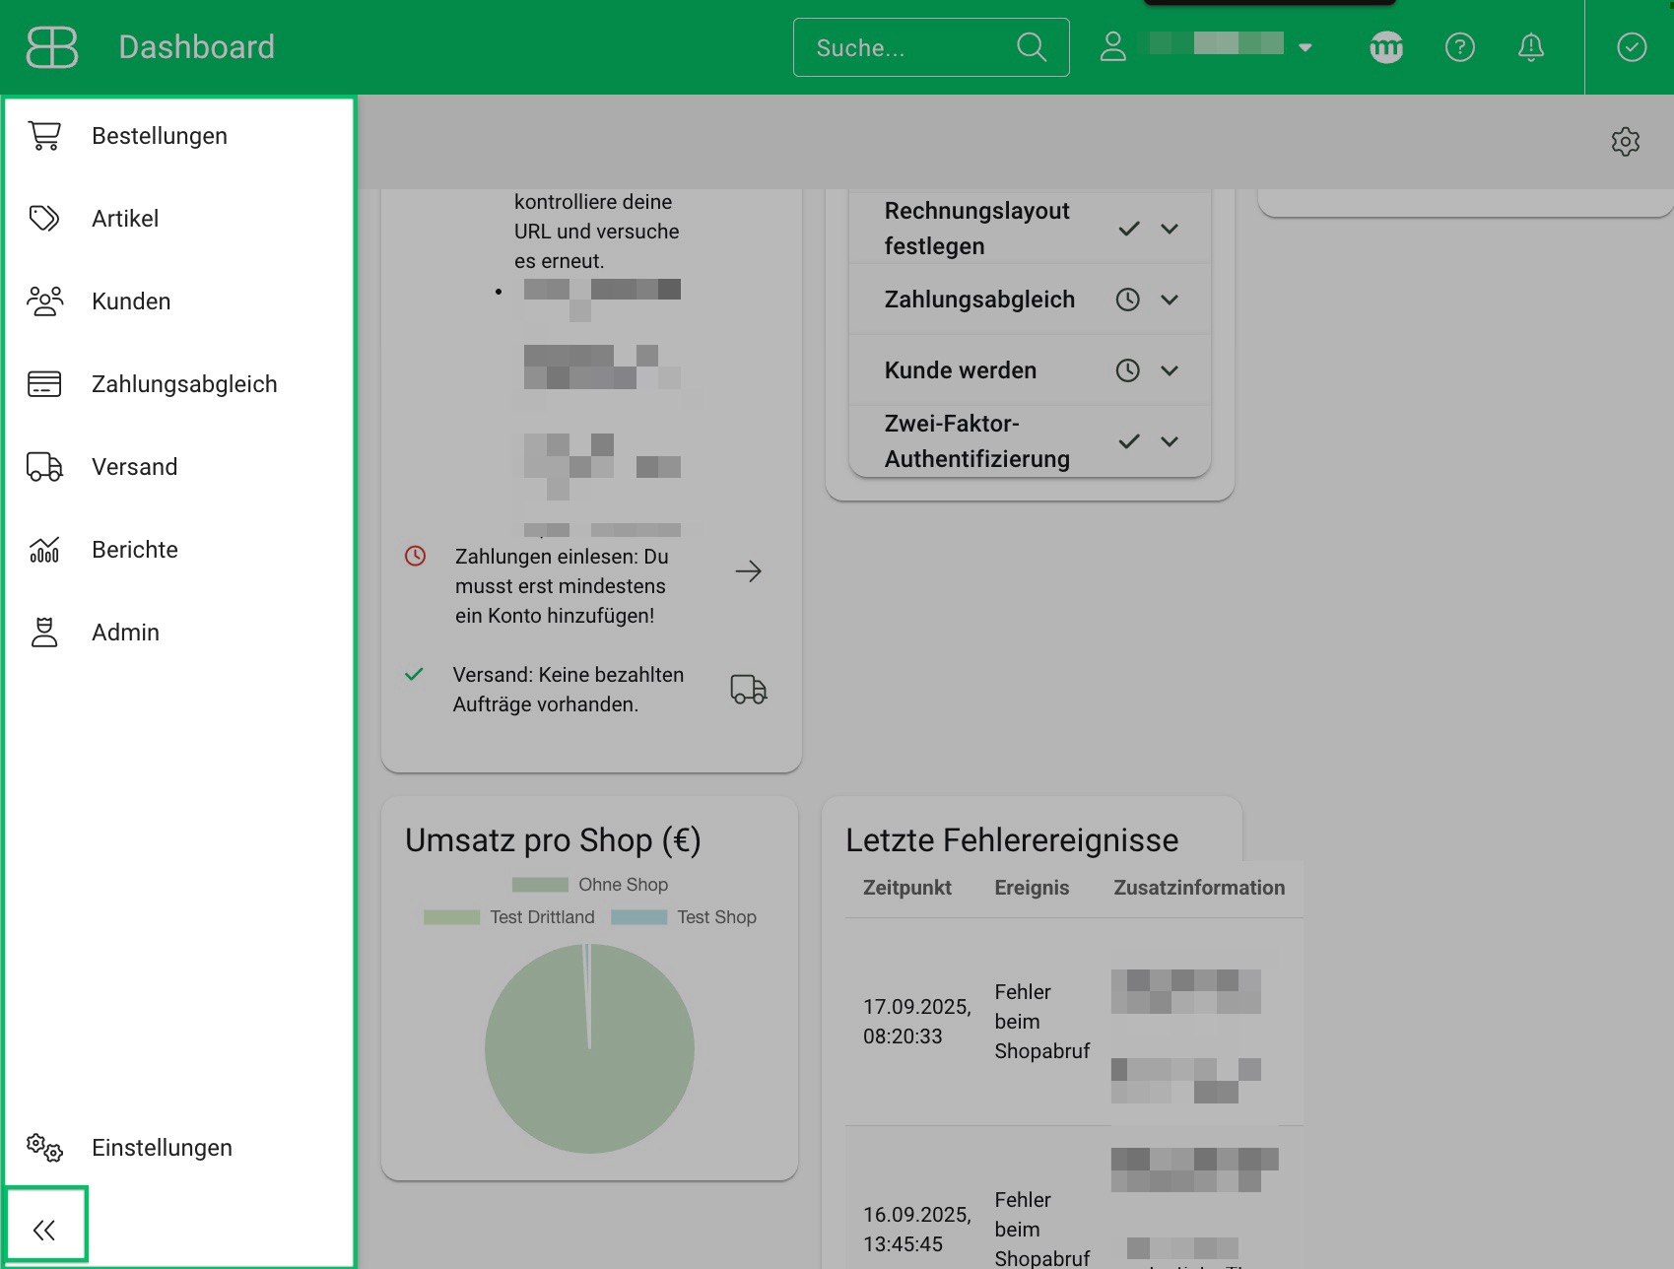Select the Artikel tag icon

(x=44, y=219)
